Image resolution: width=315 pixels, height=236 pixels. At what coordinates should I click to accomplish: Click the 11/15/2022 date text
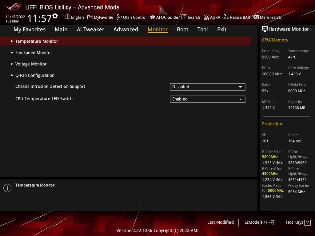(x=15, y=17)
